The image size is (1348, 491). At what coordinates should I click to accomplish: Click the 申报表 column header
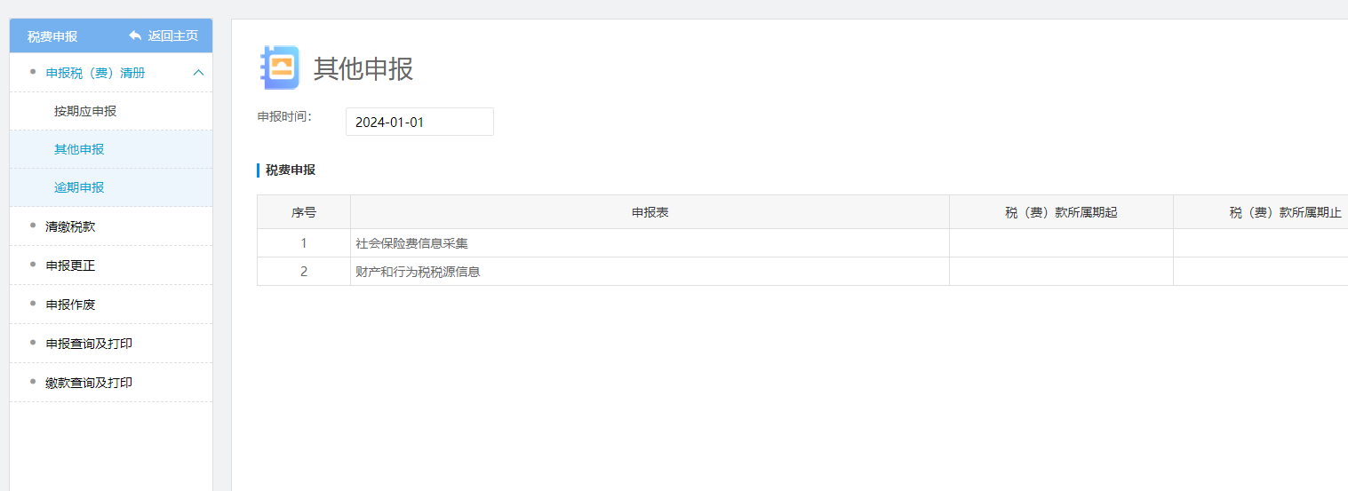pyautogui.click(x=650, y=213)
